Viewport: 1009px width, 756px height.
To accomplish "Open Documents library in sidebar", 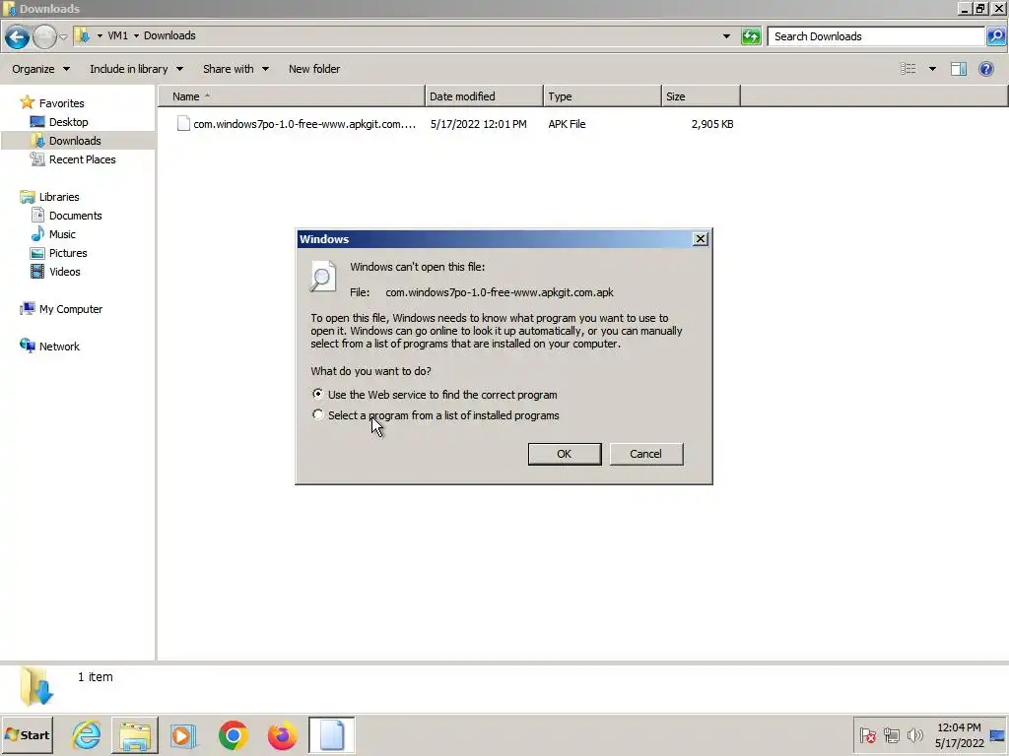I will (x=75, y=216).
